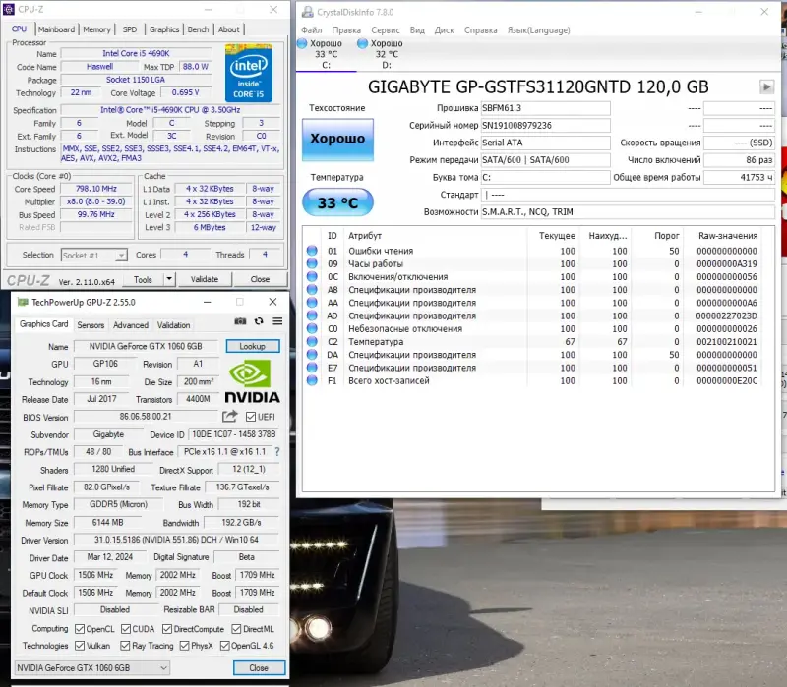Click the NVIDIA logo in GPU-Z
This screenshot has width=787, height=687.
point(252,382)
